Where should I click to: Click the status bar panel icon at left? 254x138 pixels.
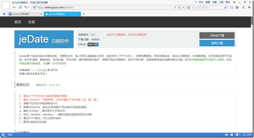[3, 135]
